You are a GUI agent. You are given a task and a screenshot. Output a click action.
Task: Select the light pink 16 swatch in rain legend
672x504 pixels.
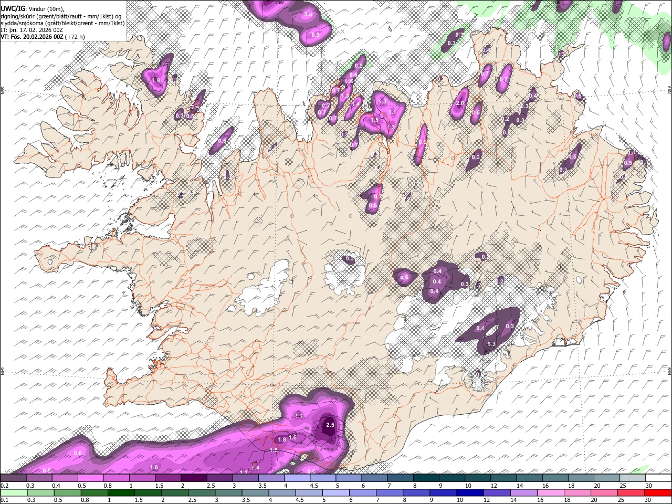pos(551,492)
